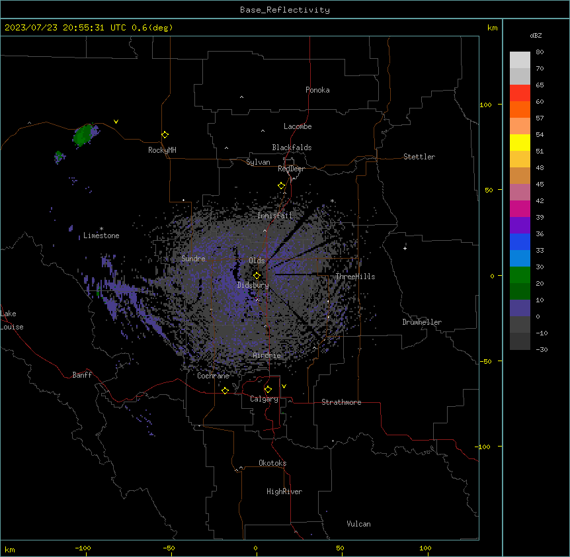Image resolution: width=570 pixels, height=557 pixels.
Task: Click the yellow diamond radar site marker near Didsbury
Action: click(257, 276)
